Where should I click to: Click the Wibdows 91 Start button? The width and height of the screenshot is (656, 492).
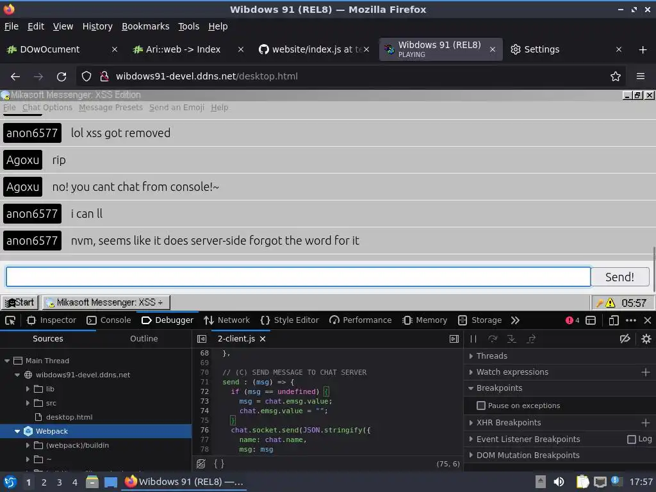(20, 302)
